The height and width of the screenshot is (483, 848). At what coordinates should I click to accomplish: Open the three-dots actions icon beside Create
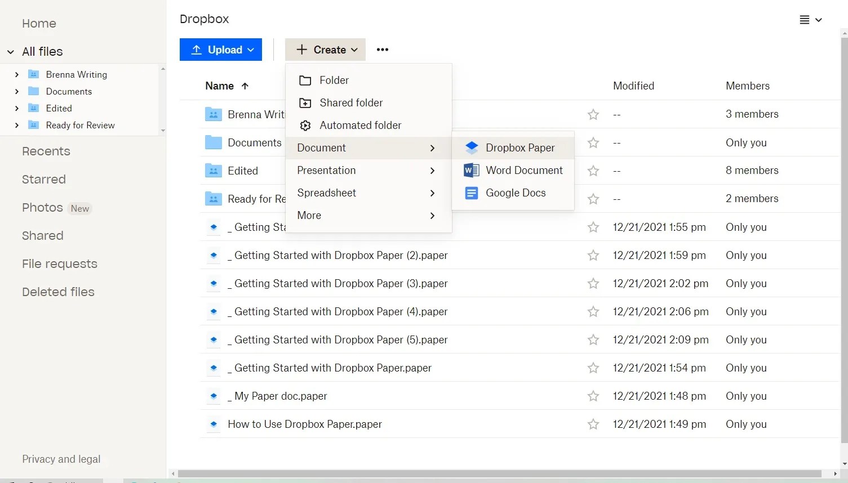(382, 50)
